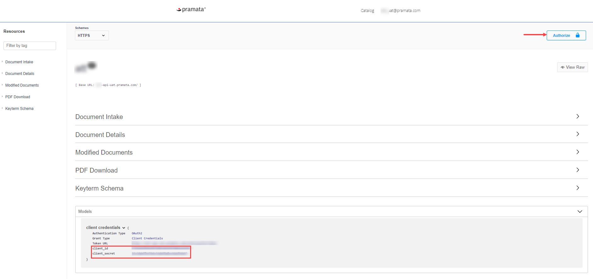Screen dimensions: 593x279
Task: Click Modified Documents section heading
Action: (104, 152)
